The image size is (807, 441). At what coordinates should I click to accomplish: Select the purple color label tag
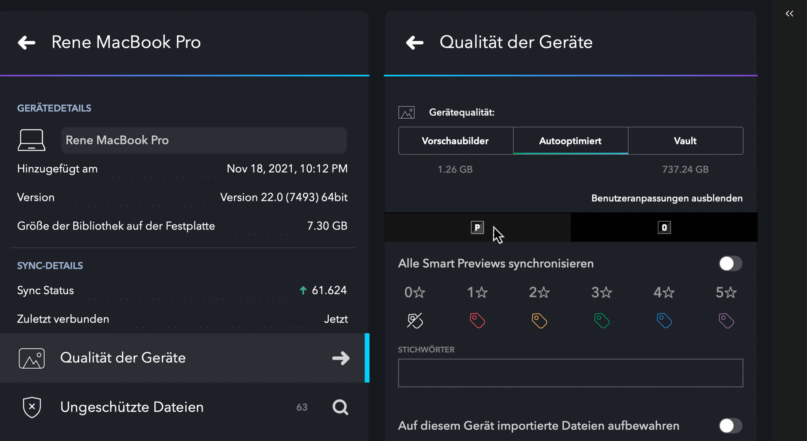tap(726, 321)
